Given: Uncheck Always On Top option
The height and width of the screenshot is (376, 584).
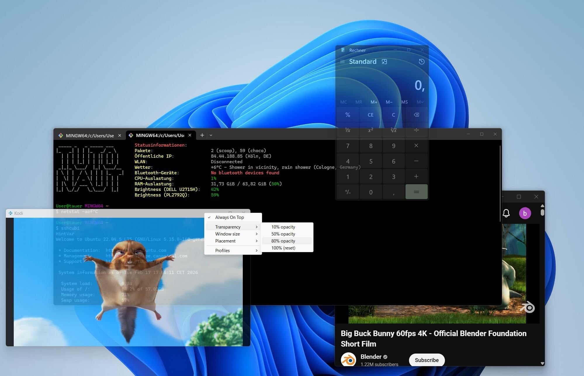Looking at the screenshot, I should click(229, 217).
